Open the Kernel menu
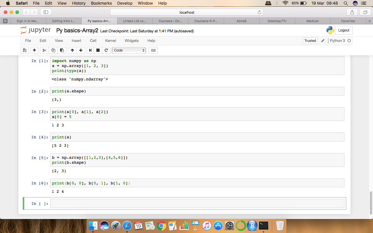Image resolution: width=373 pixels, height=233 pixels. click(x=110, y=41)
